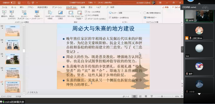Click the コメント (Comments) button
215x104 pixels.
[176, 7]
